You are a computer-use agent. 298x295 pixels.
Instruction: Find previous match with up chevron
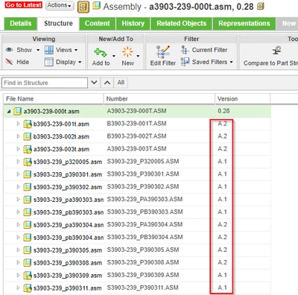(x=107, y=83)
